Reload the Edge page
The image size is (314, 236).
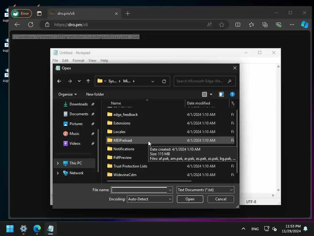pyautogui.click(x=31, y=25)
